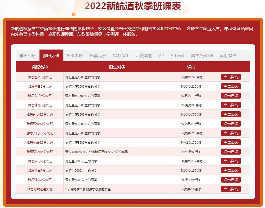Click the 课时 column header
Viewport: 265px width, 208px height.
pyautogui.click(x=191, y=67)
